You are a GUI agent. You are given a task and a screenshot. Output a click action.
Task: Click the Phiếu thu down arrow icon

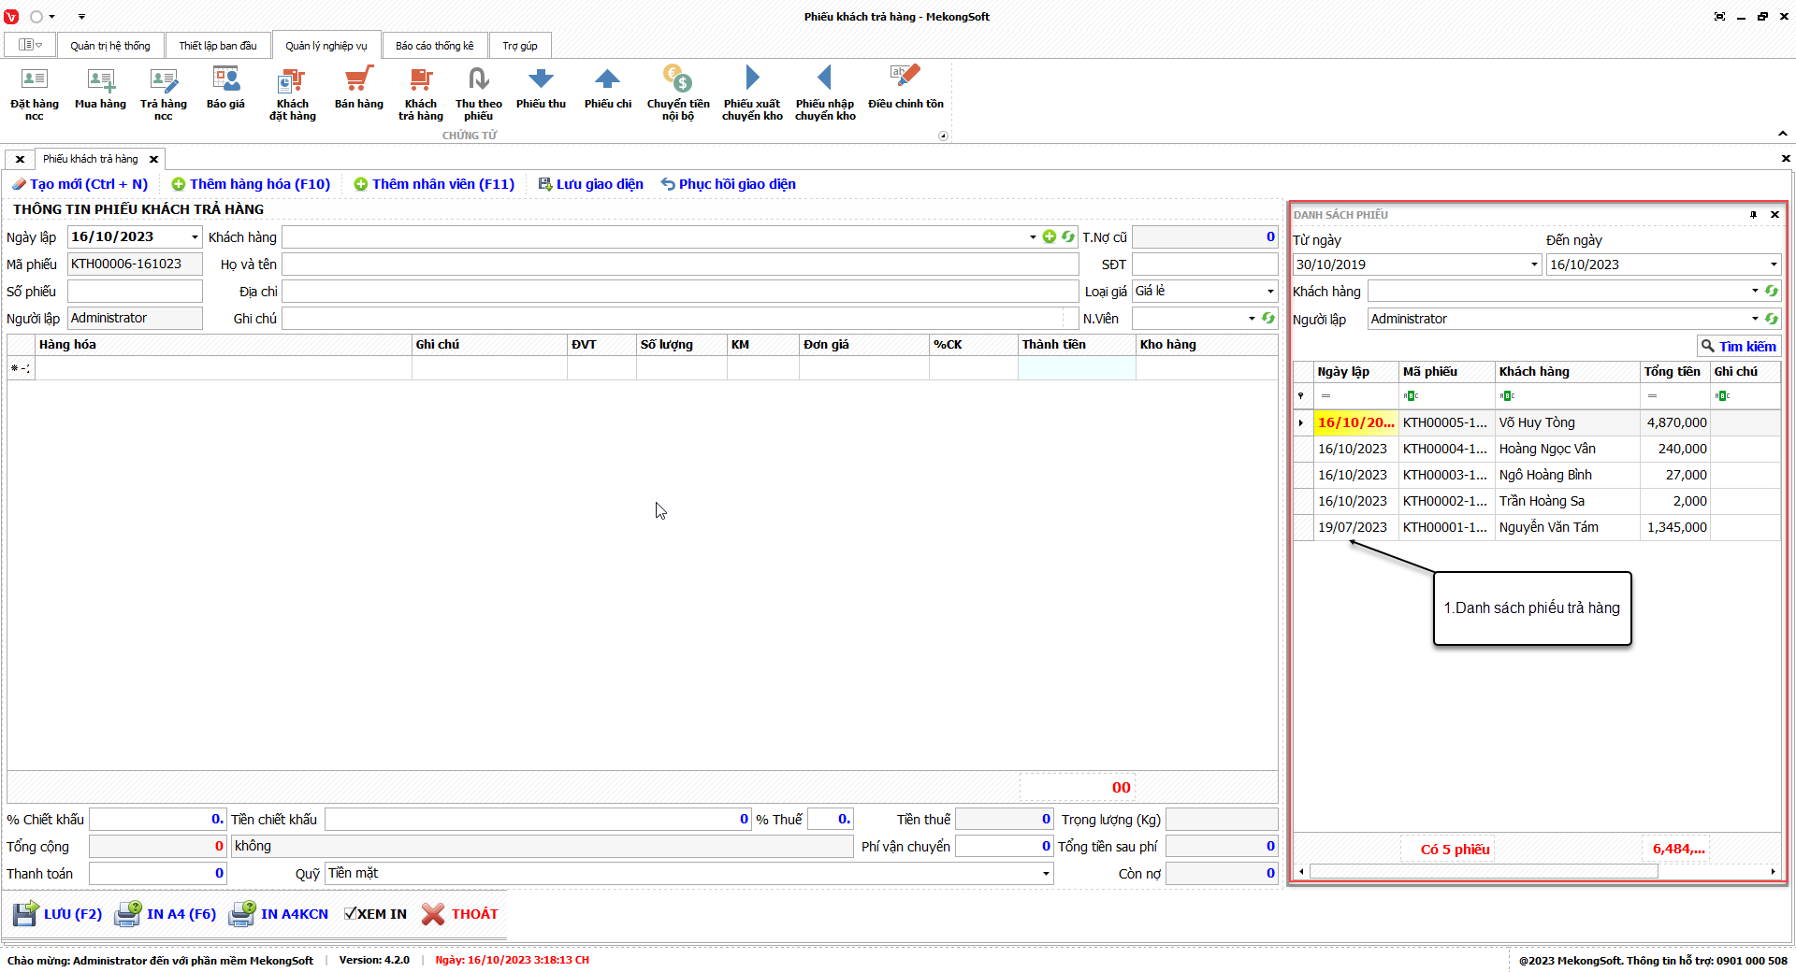point(541,79)
